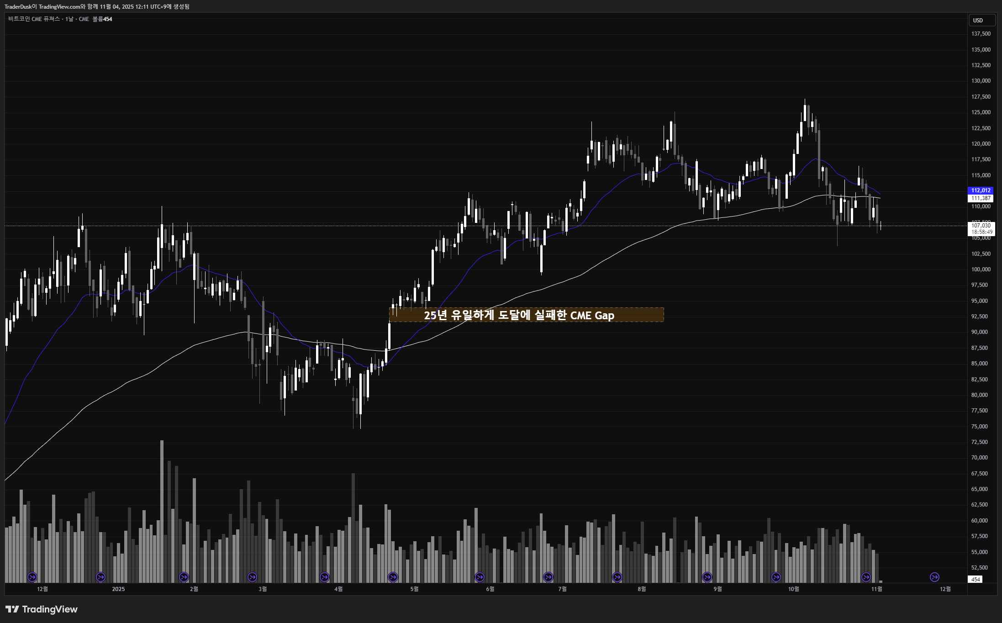Click the 137,500 price axis label
Image resolution: width=1002 pixels, height=623 pixels.
tap(981, 34)
